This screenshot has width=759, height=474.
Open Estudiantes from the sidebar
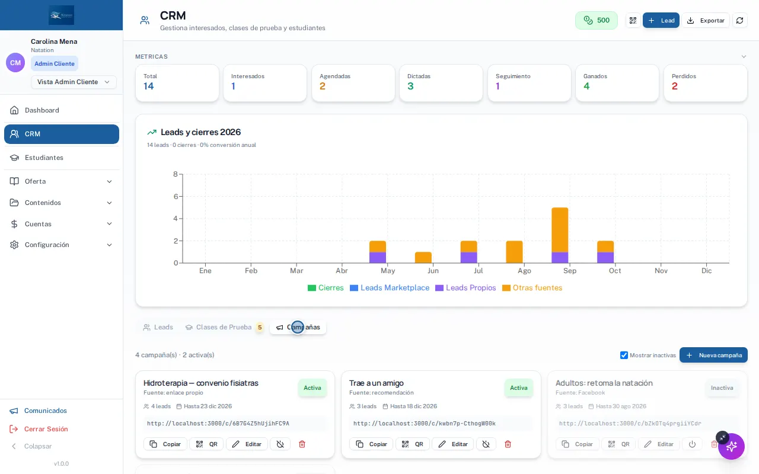click(62, 158)
